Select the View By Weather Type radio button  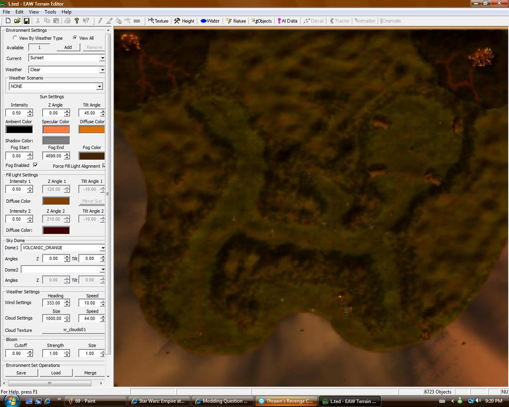(14, 38)
